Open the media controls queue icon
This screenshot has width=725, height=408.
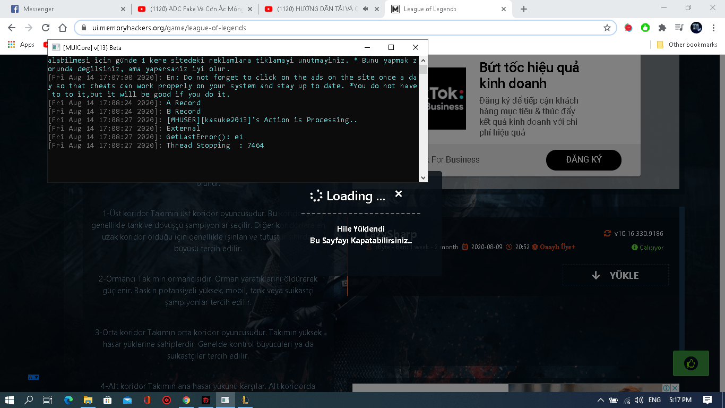point(679,28)
